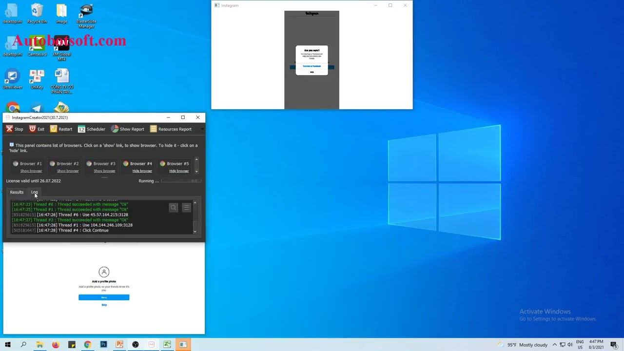Open the Windows Start menu
Image resolution: width=624 pixels, height=351 pixels.
(x=8, y=345)
